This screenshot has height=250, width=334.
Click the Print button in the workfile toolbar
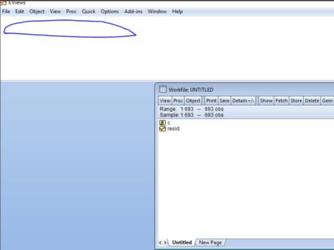coord(211,101)
